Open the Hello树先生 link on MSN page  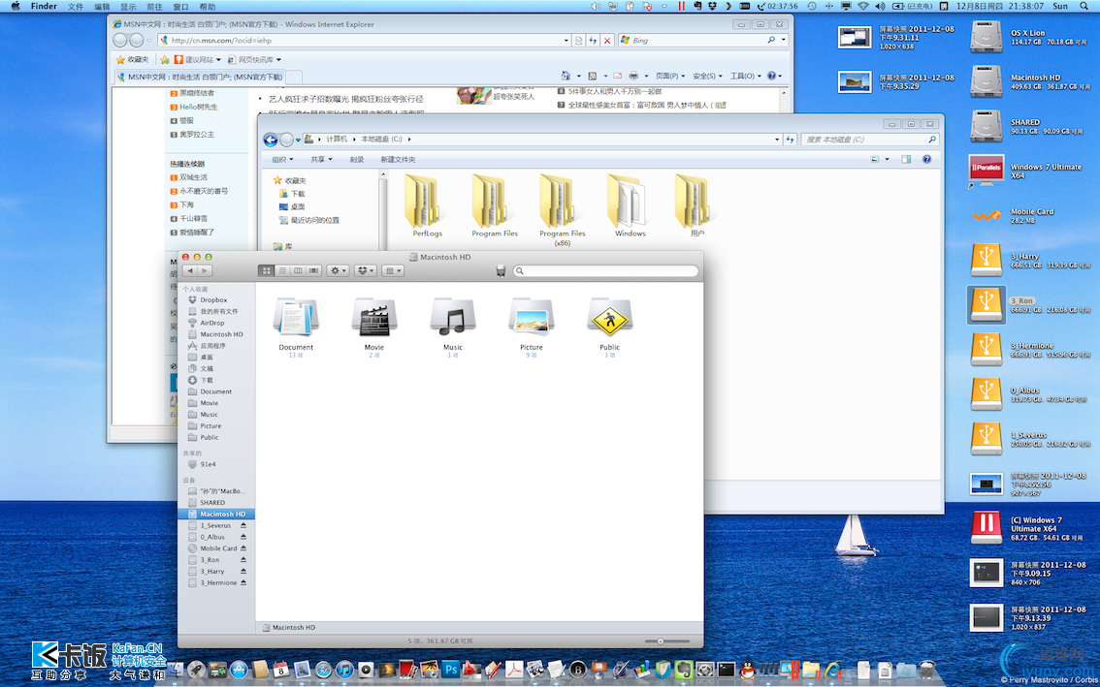click(199, 108)
